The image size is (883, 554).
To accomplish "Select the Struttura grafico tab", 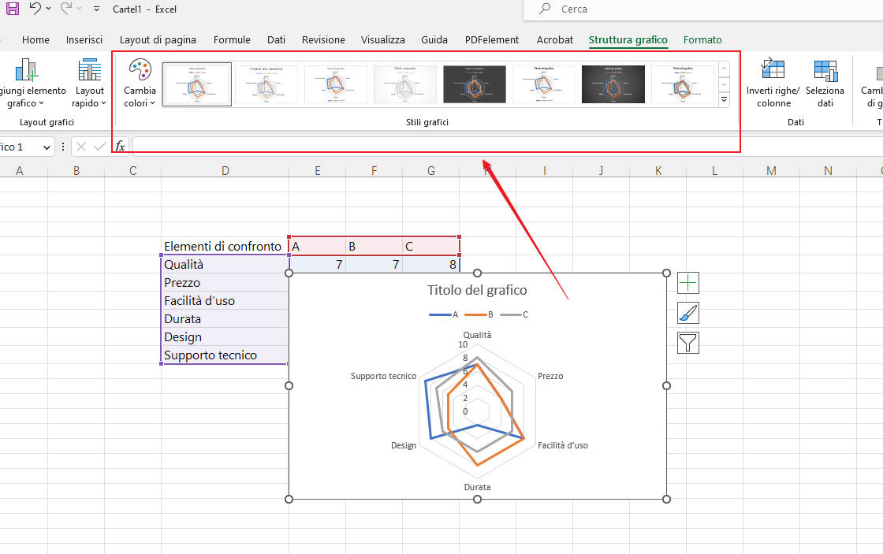I will [x=628, y=39].
